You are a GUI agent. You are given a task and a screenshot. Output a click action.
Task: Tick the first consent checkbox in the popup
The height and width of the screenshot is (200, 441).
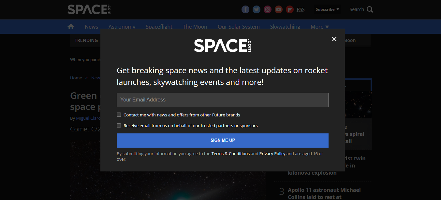coord(119,114)
